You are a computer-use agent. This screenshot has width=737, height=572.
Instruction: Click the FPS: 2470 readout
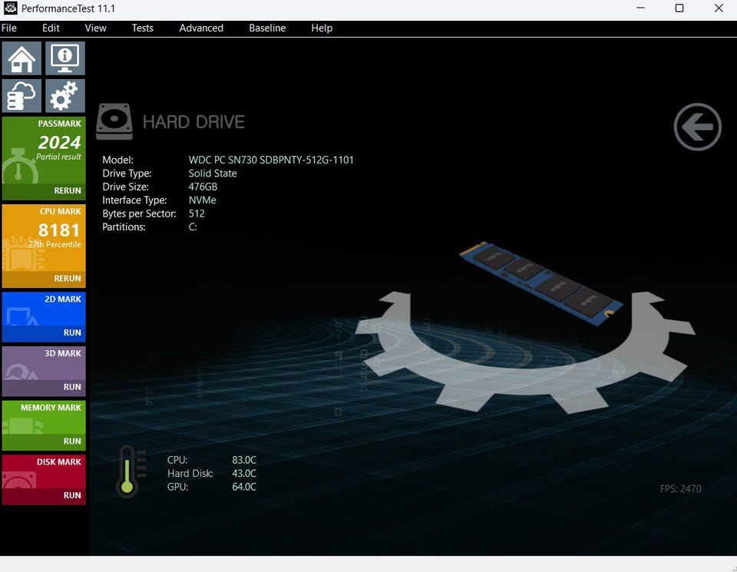pos(680,489)
